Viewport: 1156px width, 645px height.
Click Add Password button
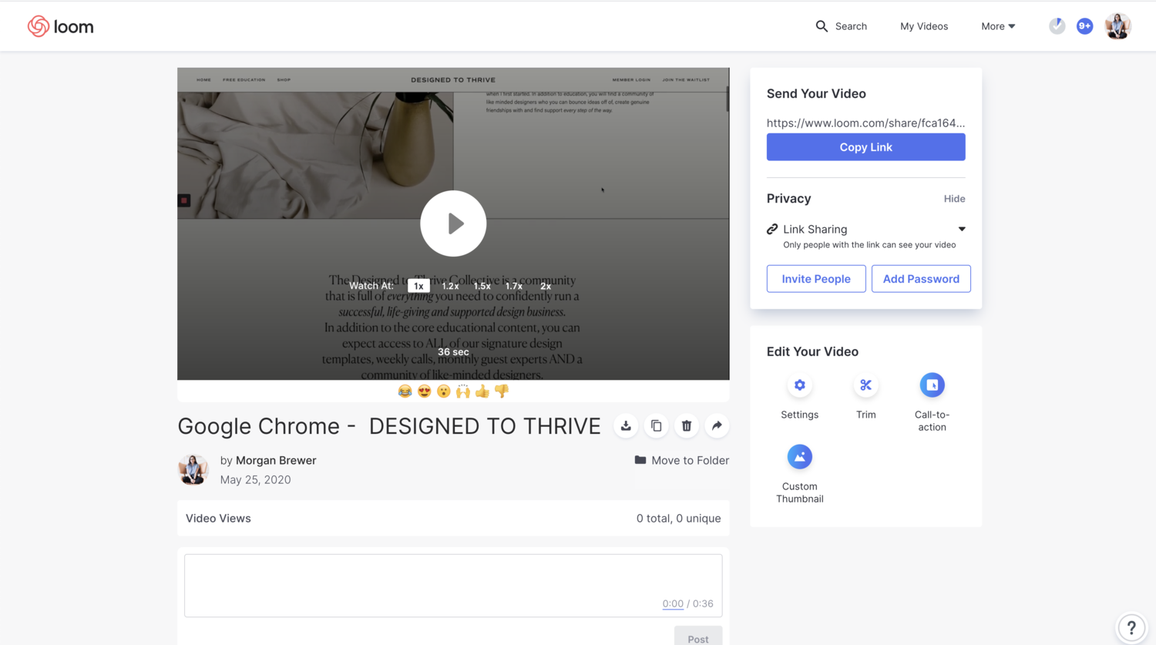tap(921, 279)
